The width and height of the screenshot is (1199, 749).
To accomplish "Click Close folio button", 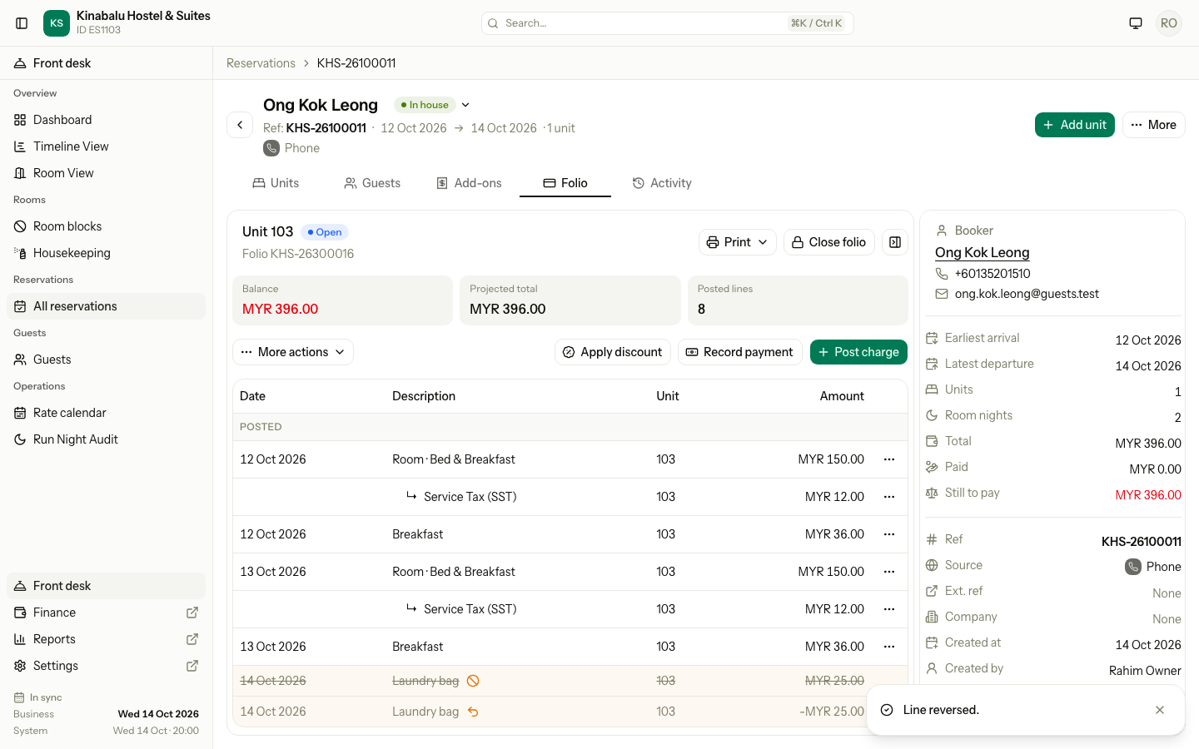I will tap(828, 242).
